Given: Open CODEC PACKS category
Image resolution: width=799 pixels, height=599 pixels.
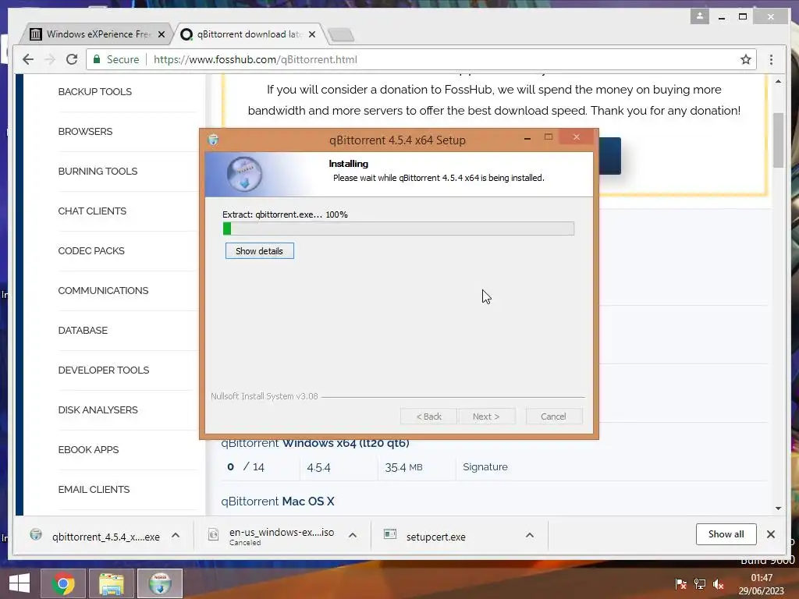Looking at the screenshot, I should click(91, 250).
